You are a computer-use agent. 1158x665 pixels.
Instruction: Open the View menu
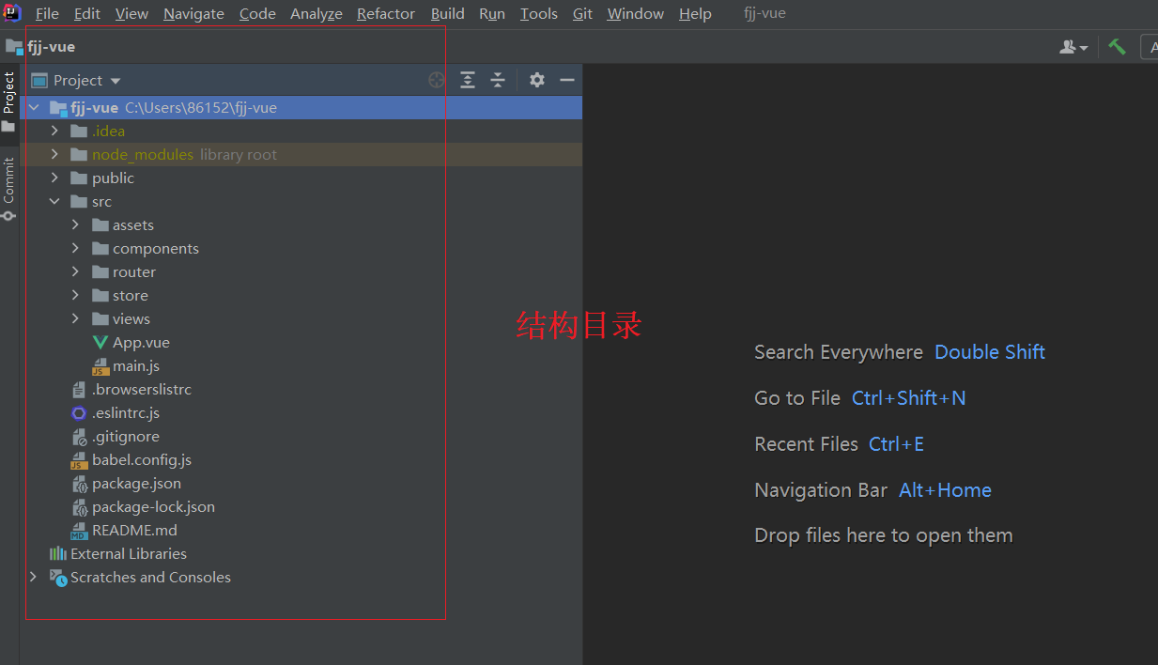point(131,14)
